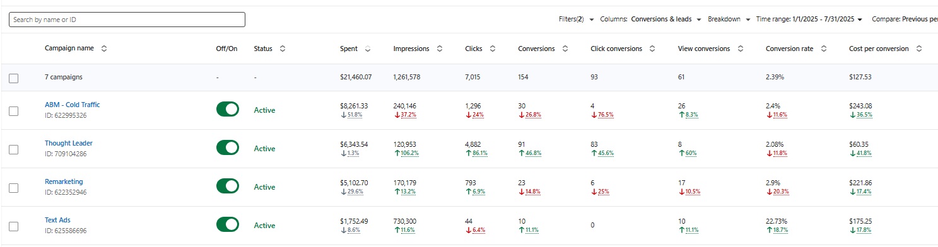Click the 76.5% click conversions change

pyautogui.click(x=602, y=115)
